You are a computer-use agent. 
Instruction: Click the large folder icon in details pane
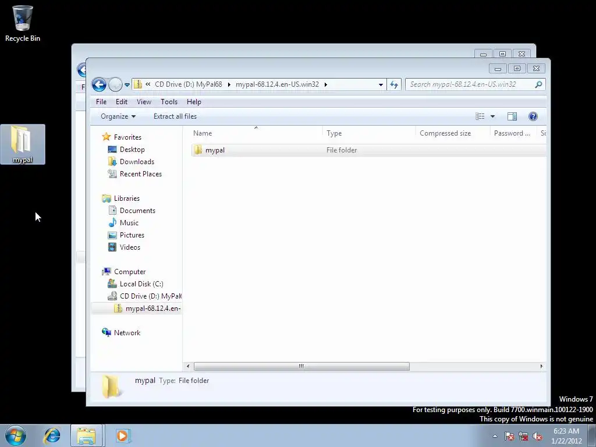click(x=111, y=386)
